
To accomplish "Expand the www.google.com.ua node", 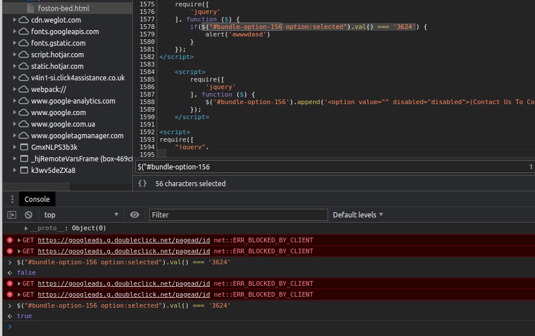I will pyautogui.click(x=14, y=124).
